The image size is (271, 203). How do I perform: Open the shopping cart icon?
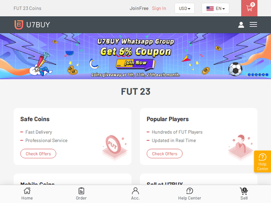pyautogui.click(x=249, y=8)
